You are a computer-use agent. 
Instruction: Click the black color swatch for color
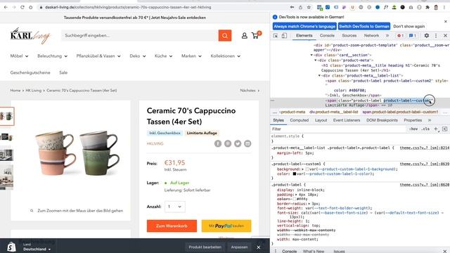[x=294, y=174]
